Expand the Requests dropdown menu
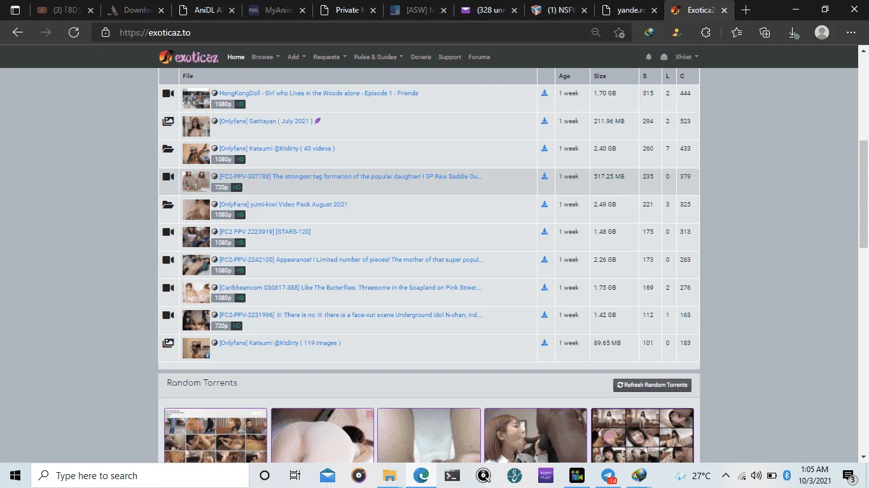Viewport: 869px width, 488px height. click(x=330, y=57)
